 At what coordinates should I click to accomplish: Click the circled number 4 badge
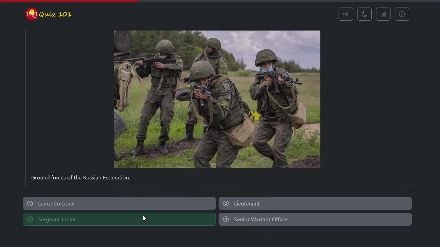tap(226, 219)
